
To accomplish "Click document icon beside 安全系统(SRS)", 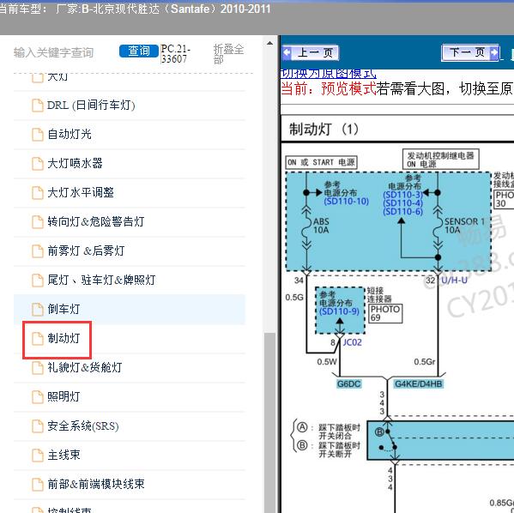I will coord(38,426).
